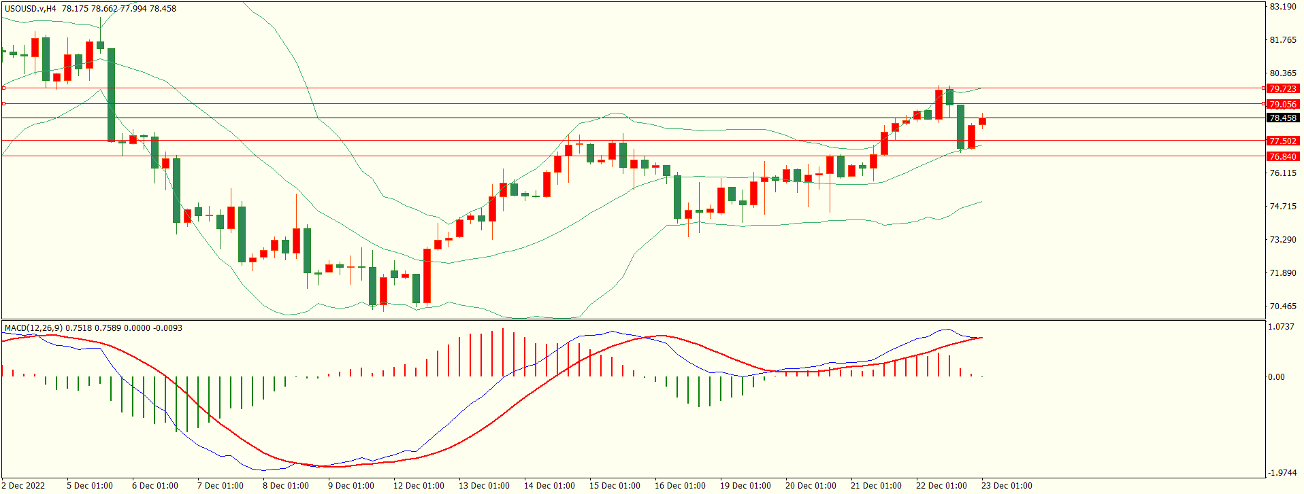Click the tall green candle near 5 Dec
Screen dimensions: 1304x494
[111, 94]
